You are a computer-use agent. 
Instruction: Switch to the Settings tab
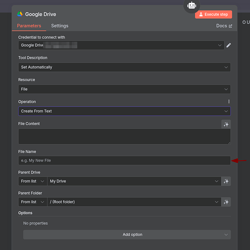59,26
